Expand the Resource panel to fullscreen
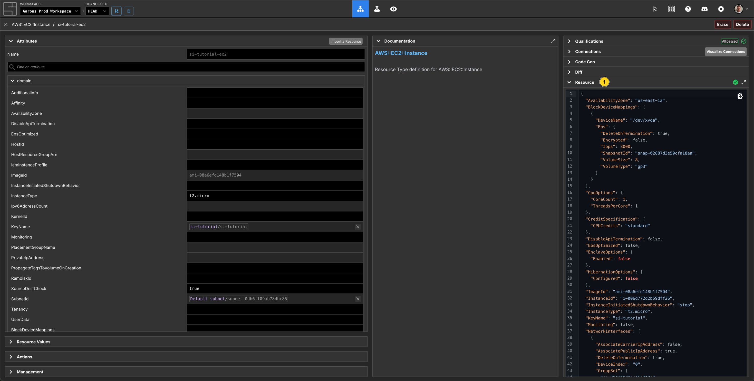 point(743,83)
